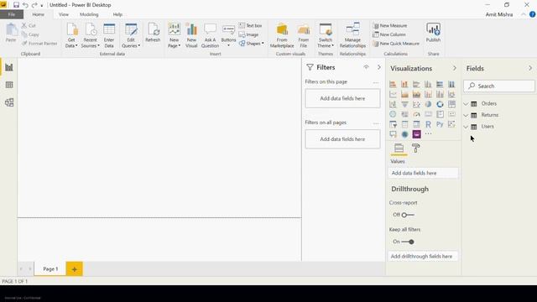The width and height of the screenshot is (537, 302).
Task: Select funnel chart visualization
Action: coord(404,104)
